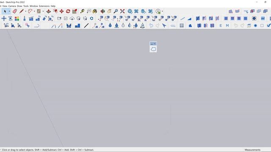Click the colorful squares toolbar icon
The image size is (271, 152).
point(17,19)
